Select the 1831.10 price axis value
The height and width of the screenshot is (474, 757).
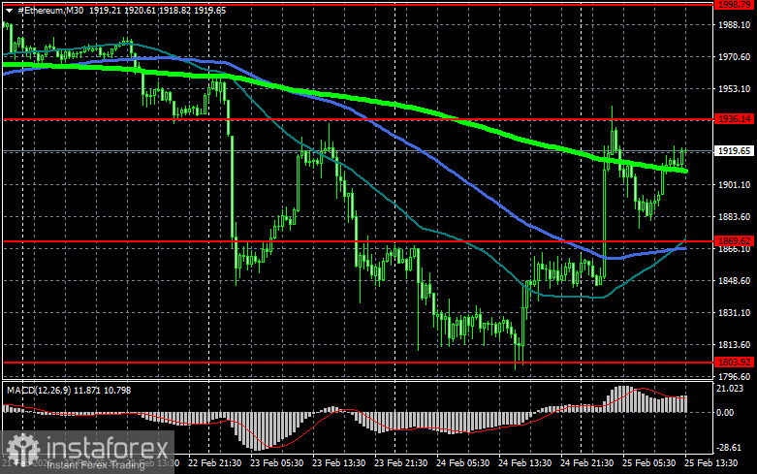tap(735, 313)
